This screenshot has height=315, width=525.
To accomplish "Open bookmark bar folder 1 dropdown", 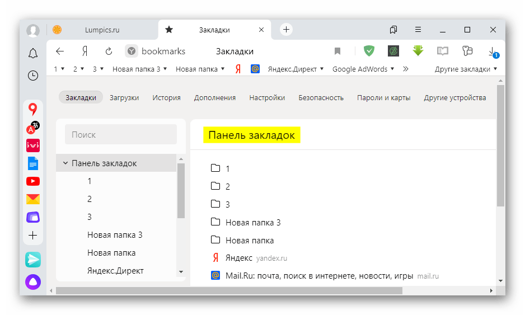I will (x=59, y=69).
